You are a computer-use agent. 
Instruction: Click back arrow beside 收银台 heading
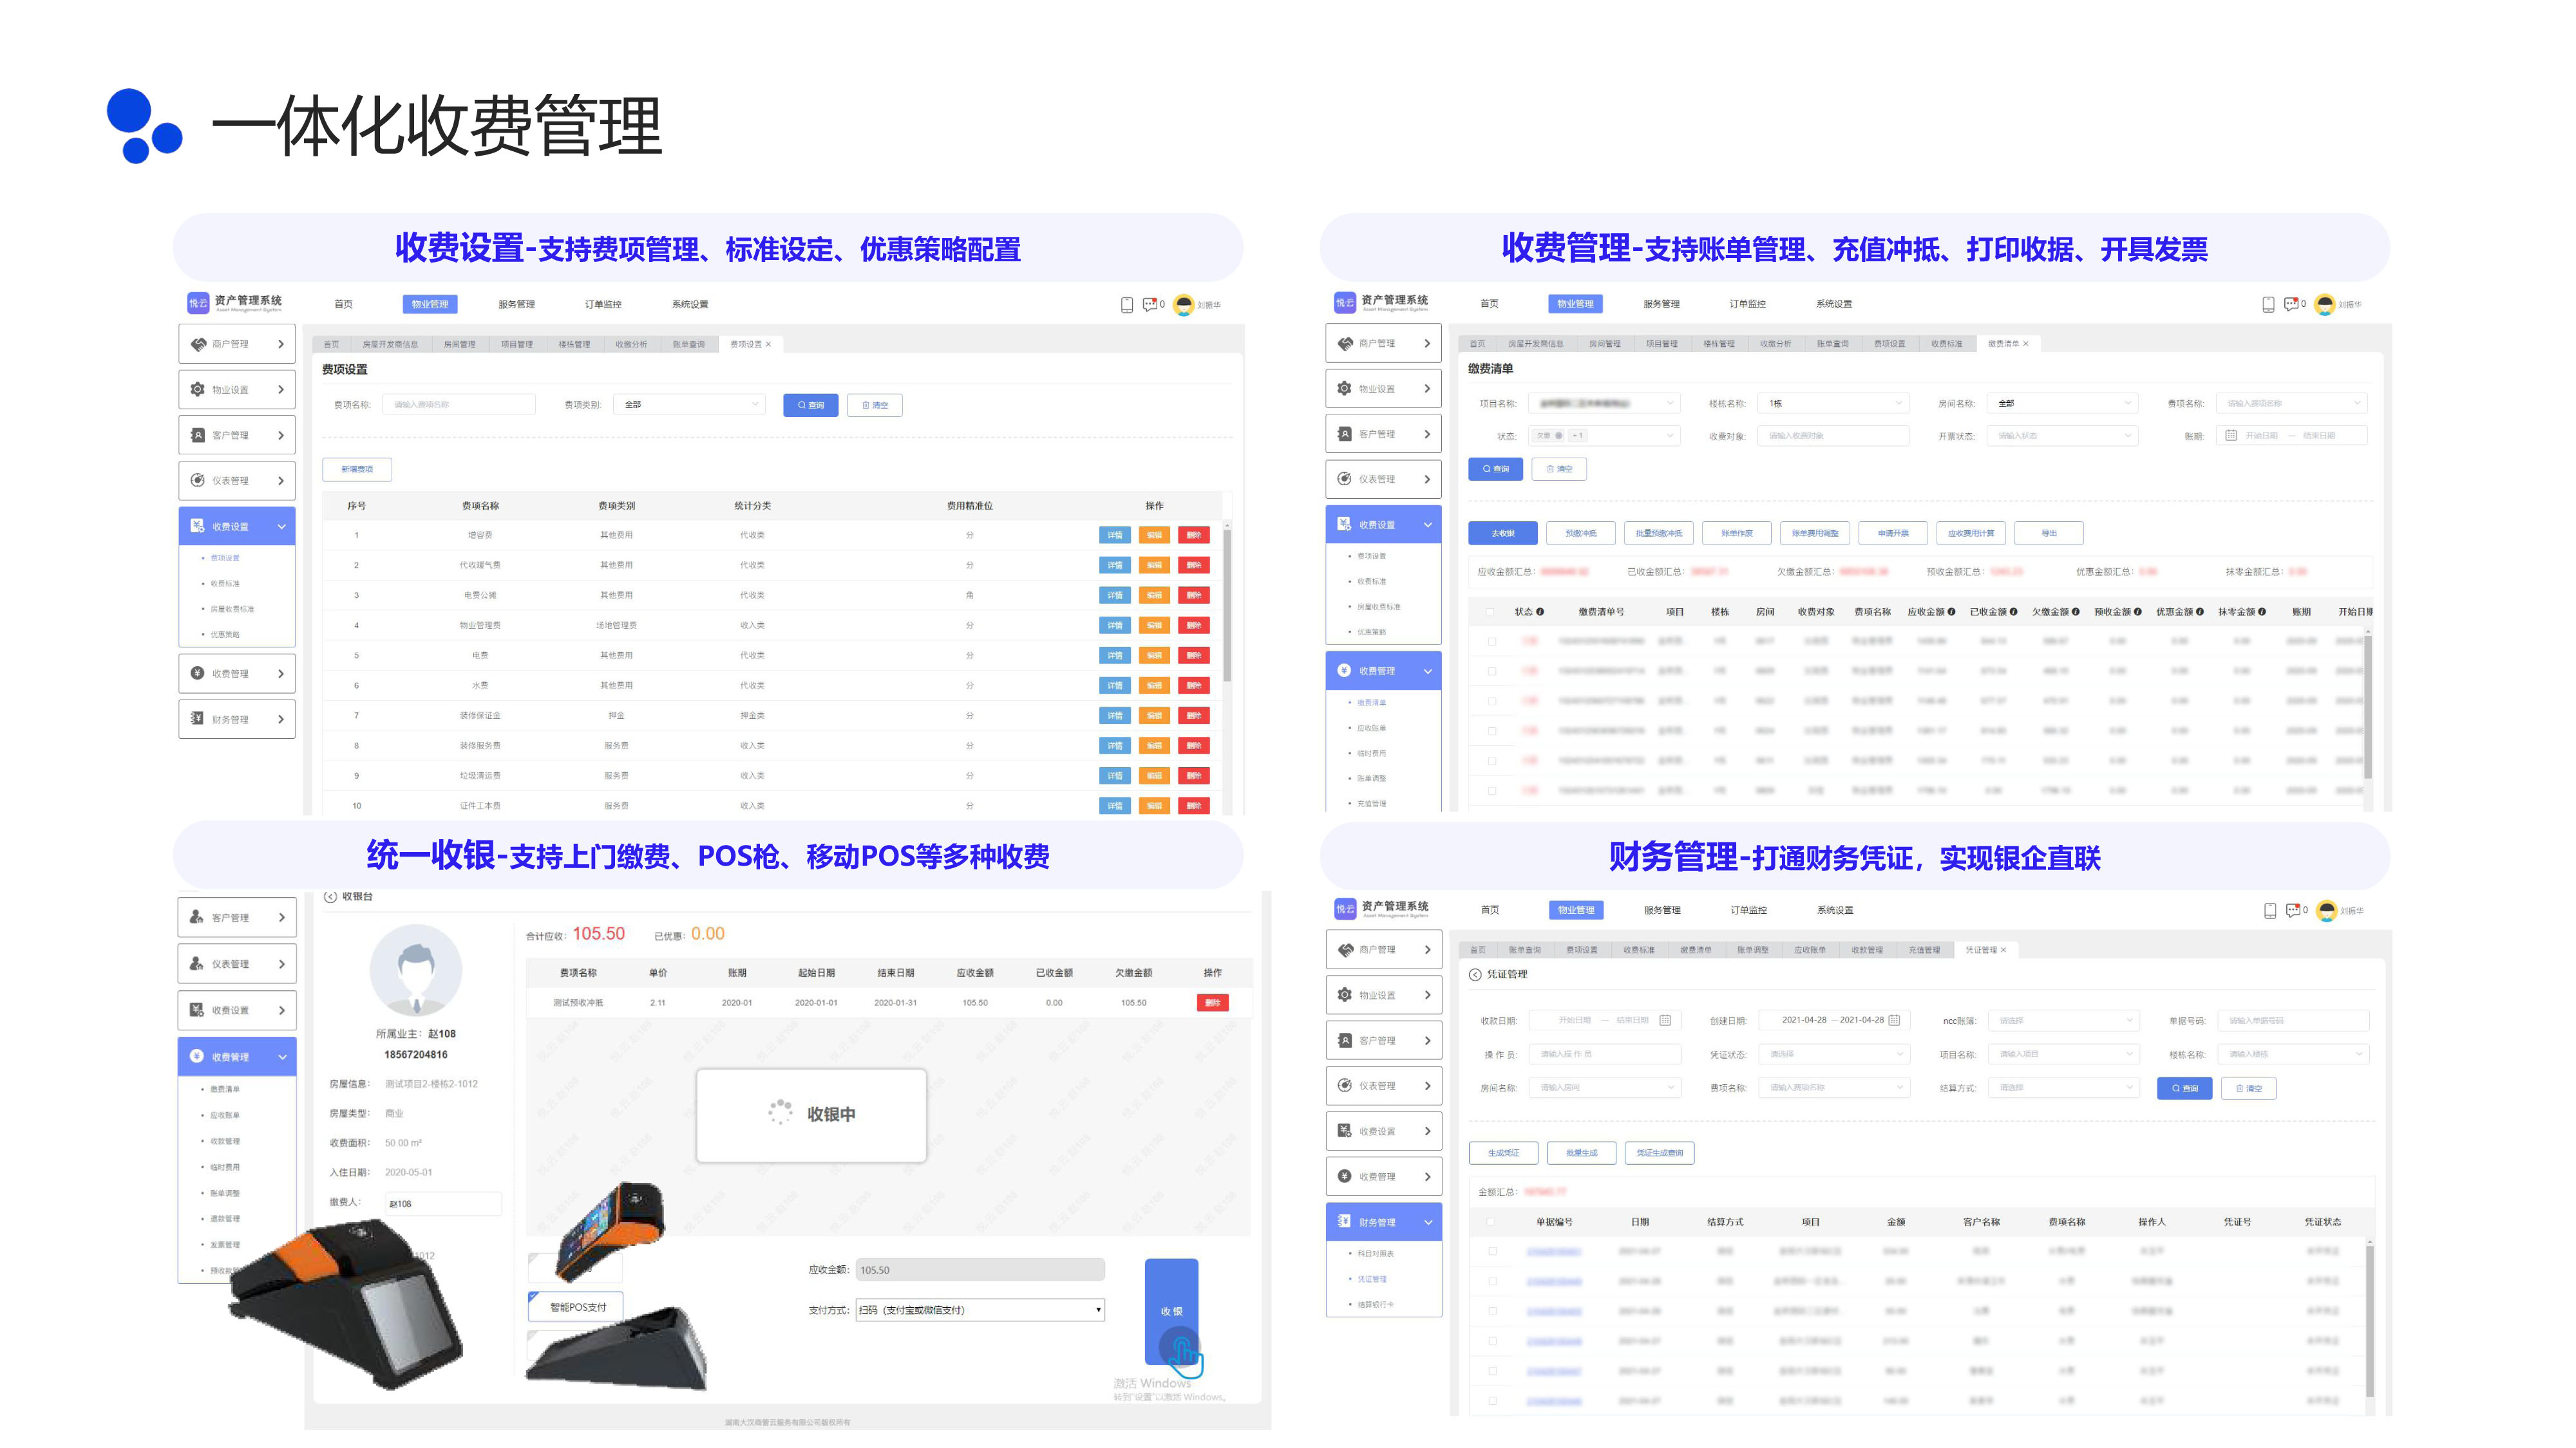point(330,896)
